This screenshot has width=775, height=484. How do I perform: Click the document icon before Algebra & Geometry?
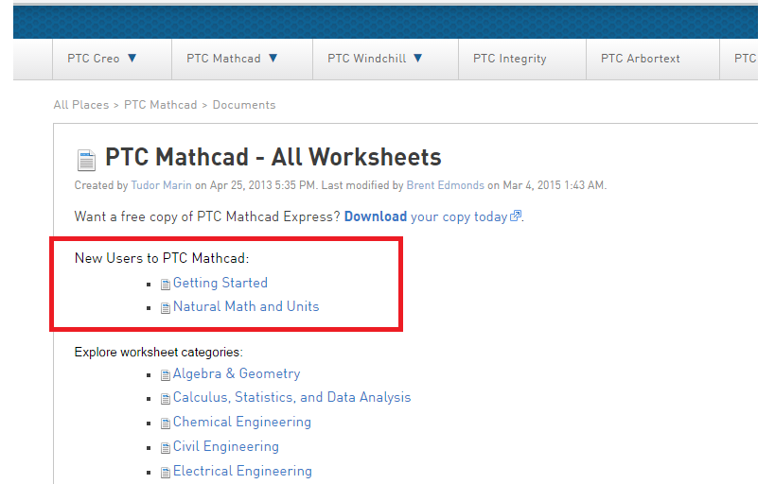(x=166, y=375)
